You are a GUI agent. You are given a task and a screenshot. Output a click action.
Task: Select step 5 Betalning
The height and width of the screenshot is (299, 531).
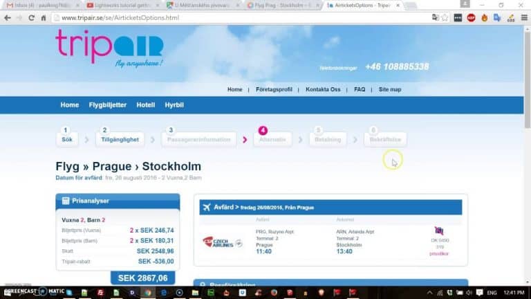click(328, 139)
